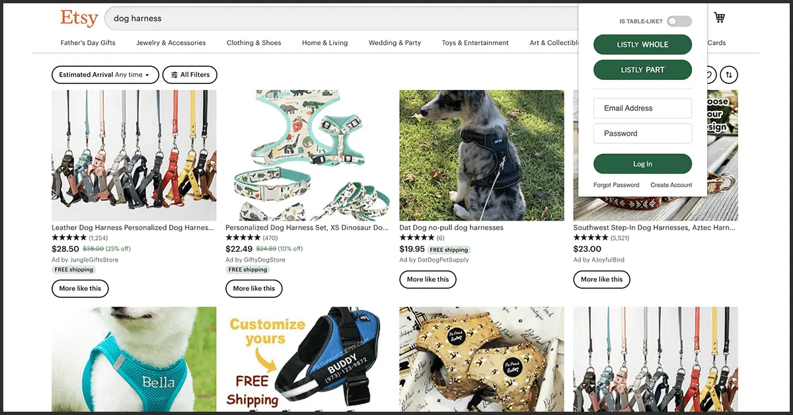The width and height of the screenshot is (793, 415).
Task: Click the Listly Part button
Action: coord(642,69)
